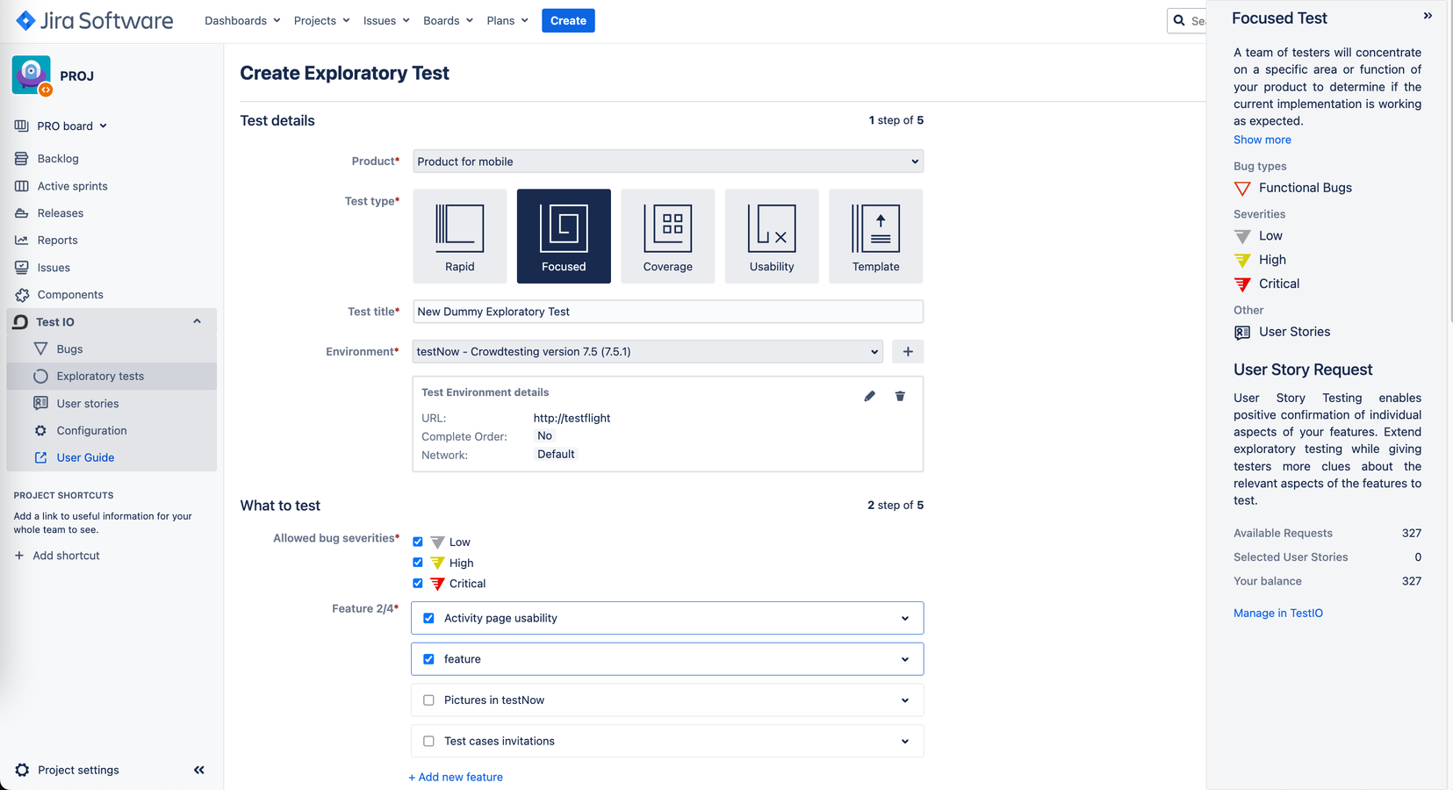This screenshot has width=1453, height=790.
Task: Click the User stories sidebar icon
Action: pyautogui.click(x=40, y=404)
